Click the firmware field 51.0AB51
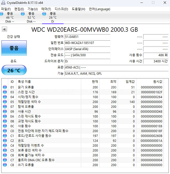The width and height of the screenshot is (170, 174). click(87, 37)
